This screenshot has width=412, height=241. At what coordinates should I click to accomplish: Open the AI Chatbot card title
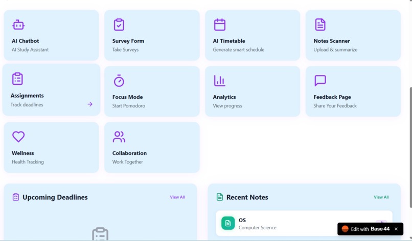(x=25, y=41)
